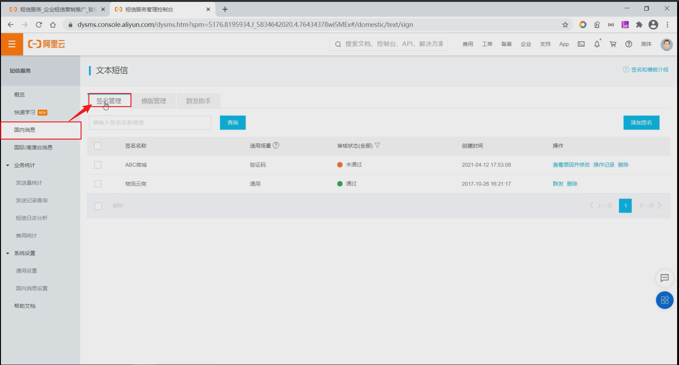
Task: Collapse the 业务统计 sidebar section
Action: click(8, 165)
